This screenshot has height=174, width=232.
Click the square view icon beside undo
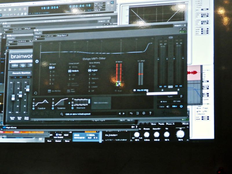click(x=137, y=113)
